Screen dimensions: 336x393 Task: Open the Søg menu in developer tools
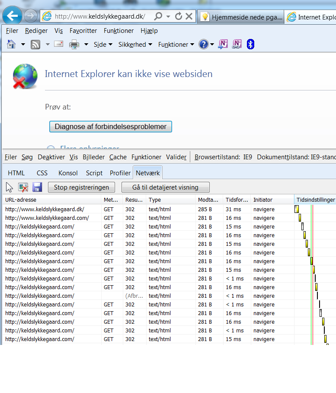[27, 157]
